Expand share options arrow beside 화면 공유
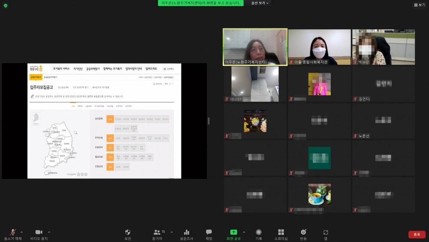The width and height of the screenshot is (429, 242). pyautogui.click(x=244, y=232)
